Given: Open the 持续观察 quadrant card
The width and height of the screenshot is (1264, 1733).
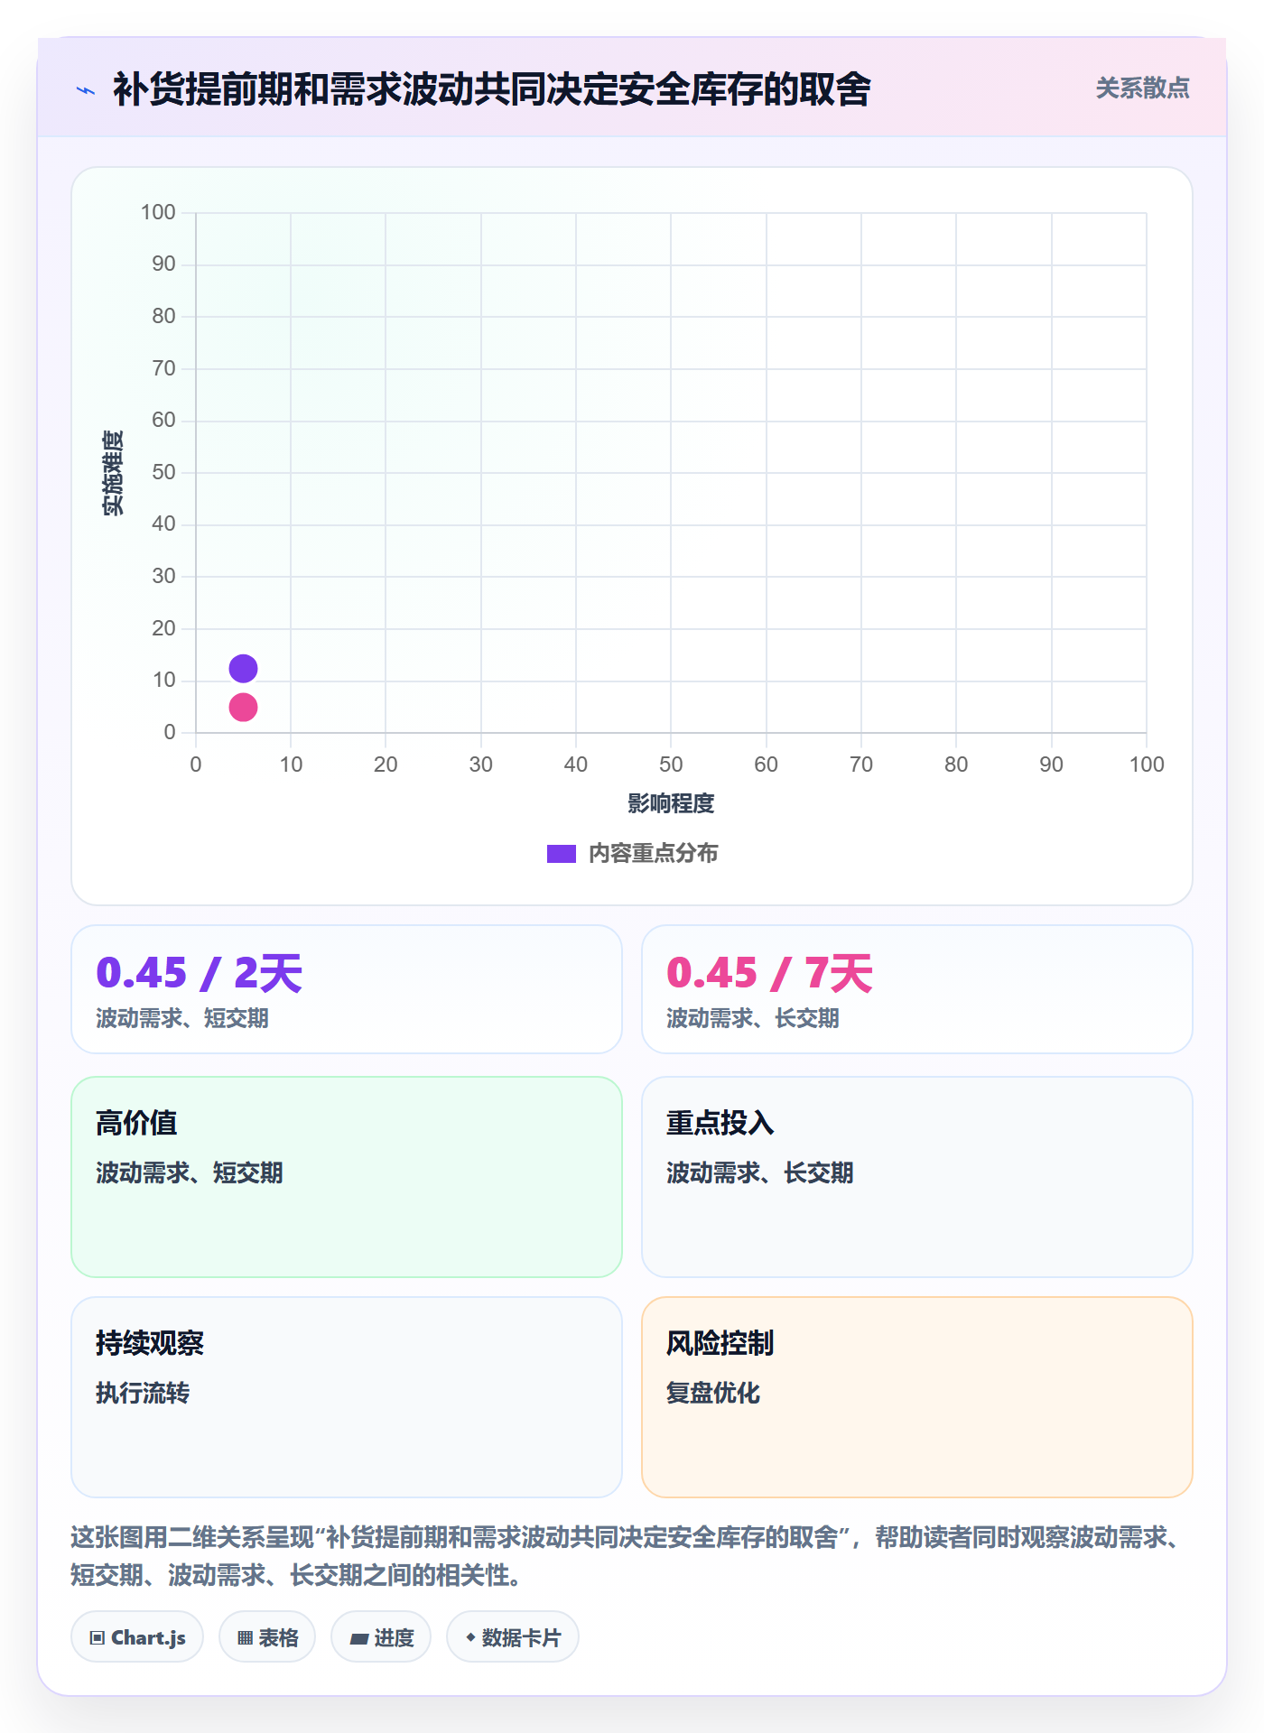Looking at the screenshot, I should (347, 1397).
